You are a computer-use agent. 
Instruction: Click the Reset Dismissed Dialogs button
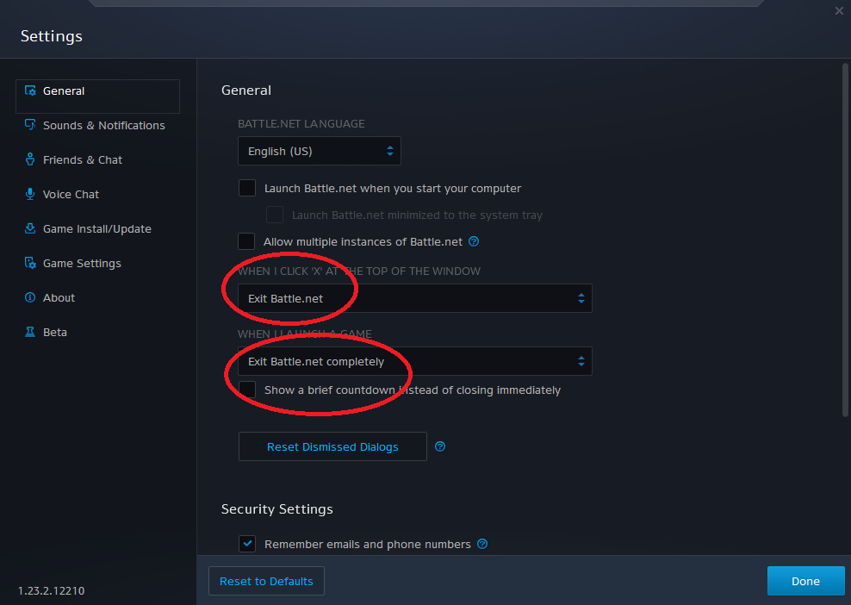[x=332, y=446]
